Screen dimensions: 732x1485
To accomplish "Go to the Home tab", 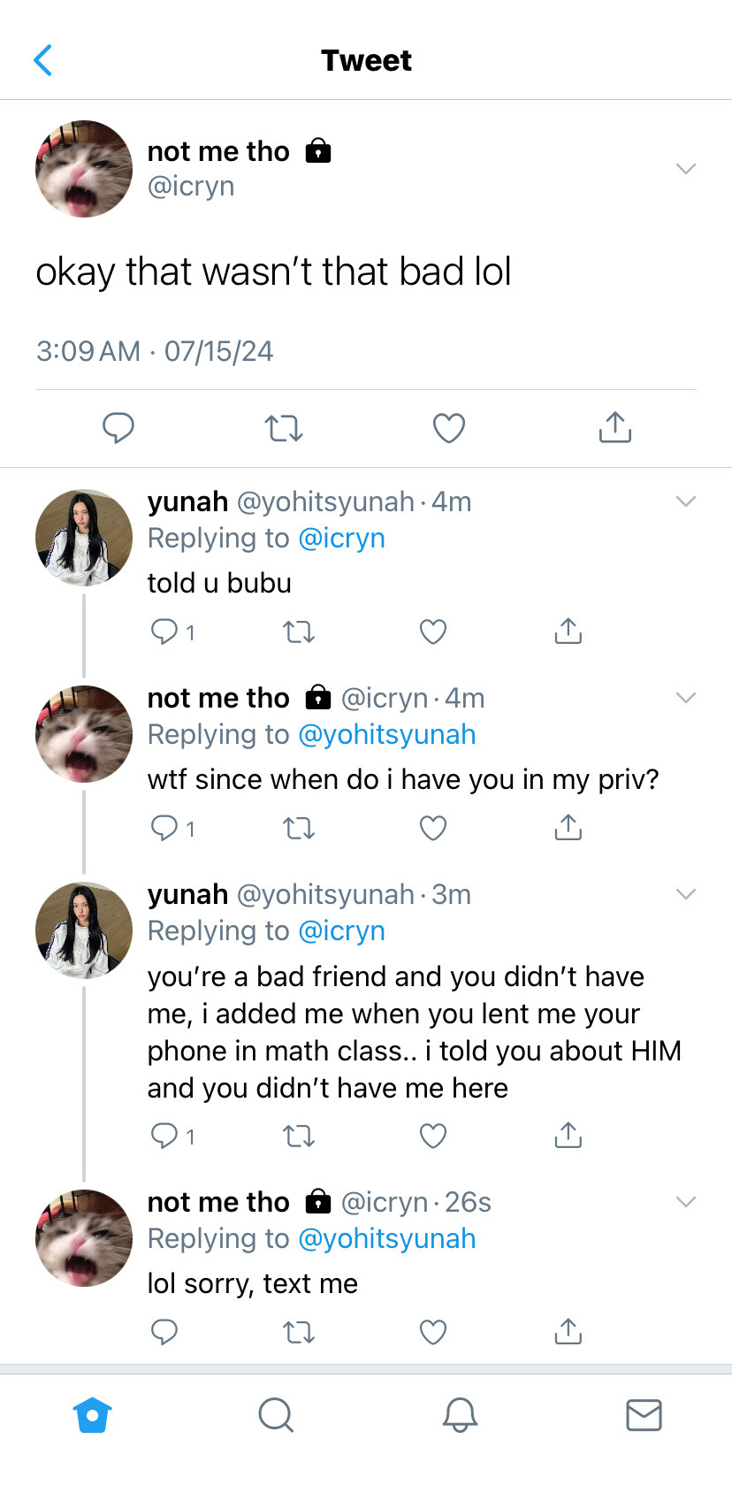I will coord(92,1415).
